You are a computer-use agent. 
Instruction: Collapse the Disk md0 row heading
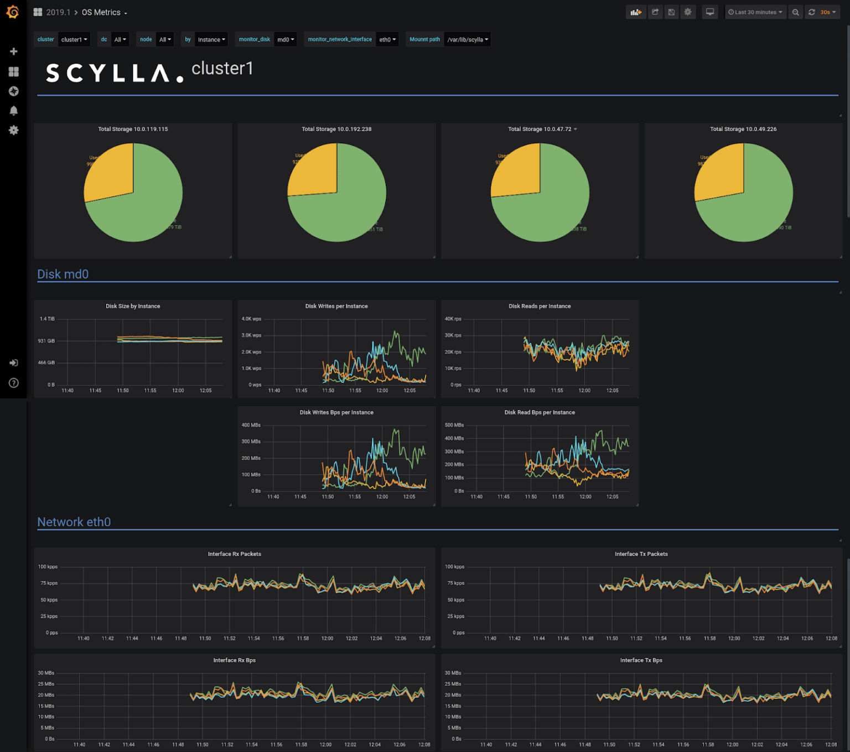63,274
